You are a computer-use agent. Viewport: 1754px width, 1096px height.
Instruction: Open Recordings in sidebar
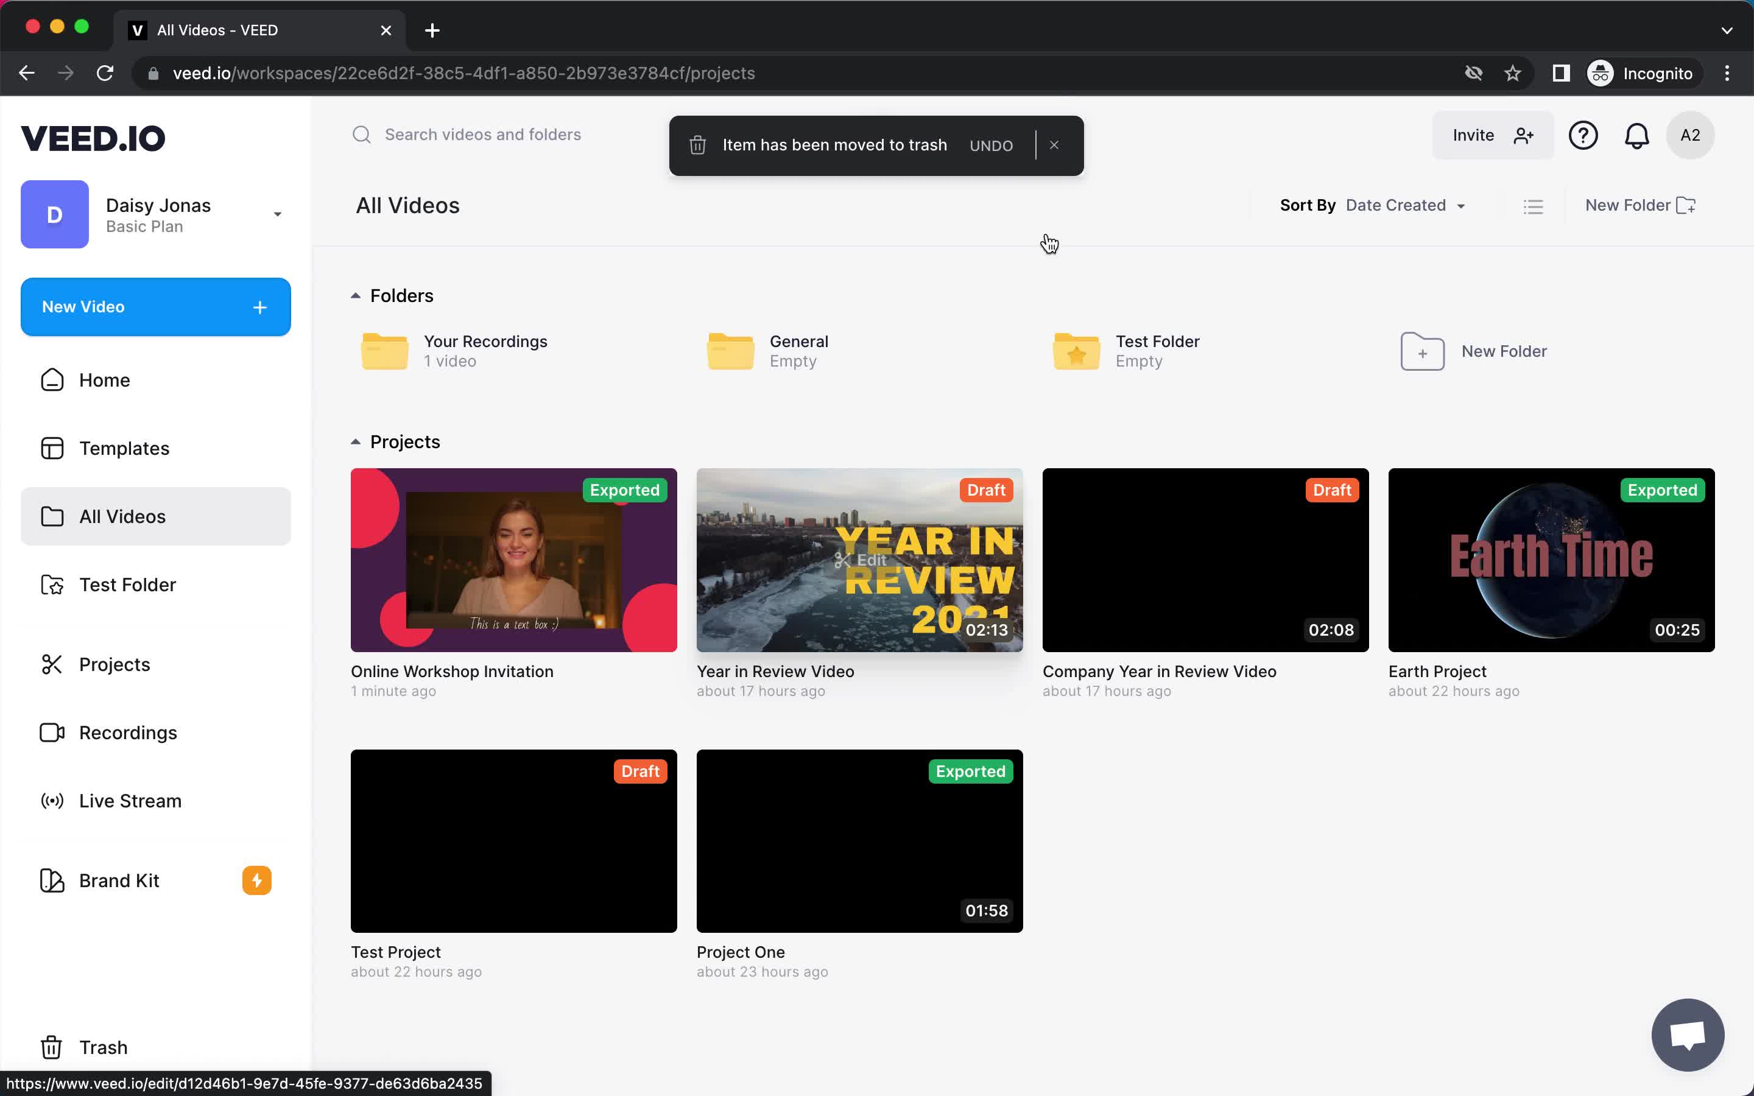(x=156, y=733)
